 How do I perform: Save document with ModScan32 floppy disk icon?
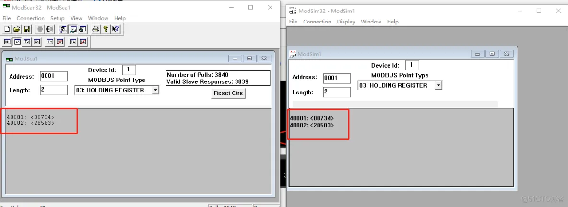tap(26, 29)
